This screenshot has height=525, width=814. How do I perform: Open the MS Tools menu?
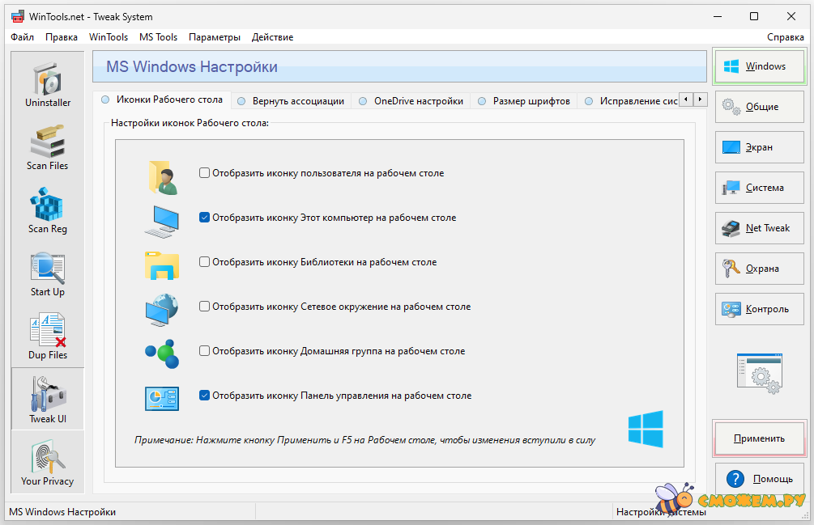(x=158, y=37)
